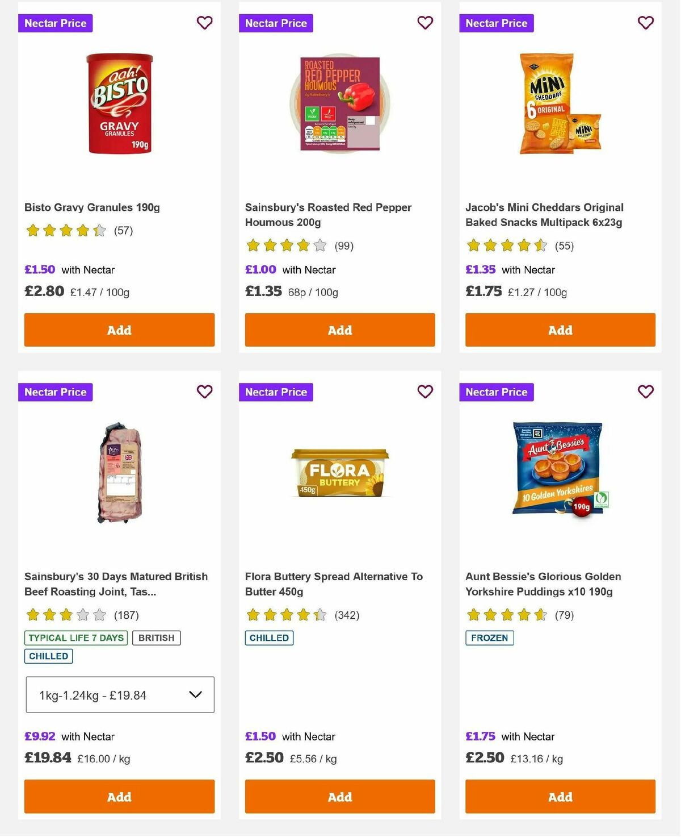Open Jacob's Mini Cheddars product title
The height and width of the screenshot is (837, 681).
(543, 215)
